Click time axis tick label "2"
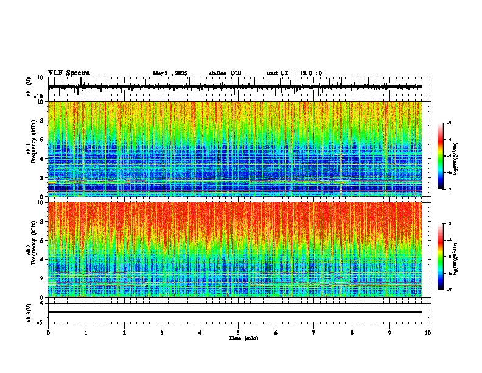The image size is (482, 373). tap(124, 333)
